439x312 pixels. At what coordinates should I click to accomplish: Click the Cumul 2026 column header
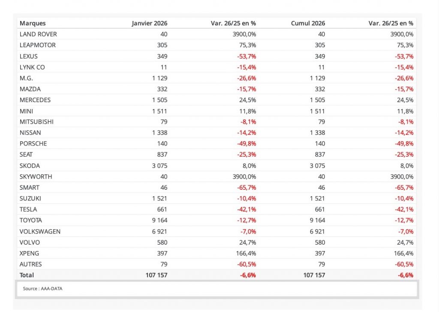[x=308, y=23]
